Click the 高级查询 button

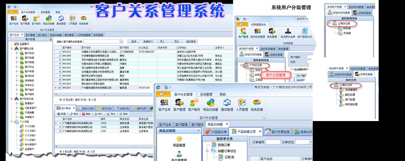[x=191, y=42]
